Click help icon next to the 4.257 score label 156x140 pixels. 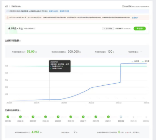point(29,133)
